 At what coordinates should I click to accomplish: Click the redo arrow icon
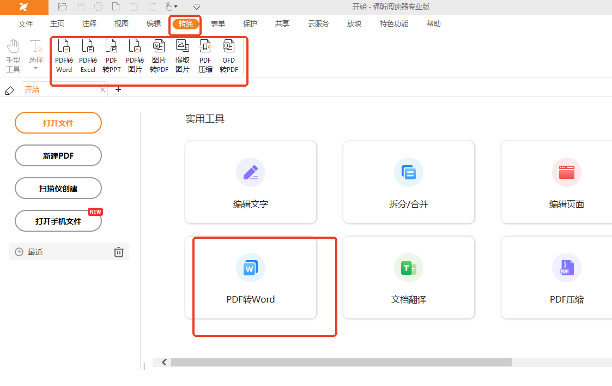coord(152,7)
